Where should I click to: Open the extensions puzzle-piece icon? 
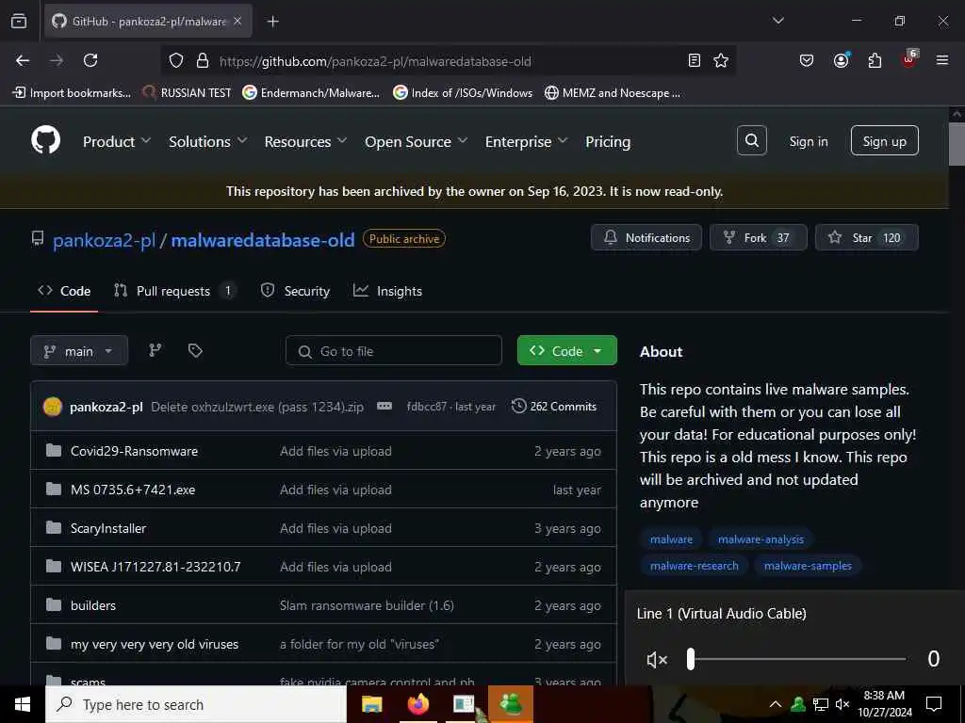point(875,60)
